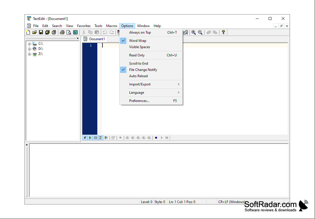Toggle the folding box icon in the editor toolbar
This screenshot has height=219, width=315.
(x=96, y=138)
